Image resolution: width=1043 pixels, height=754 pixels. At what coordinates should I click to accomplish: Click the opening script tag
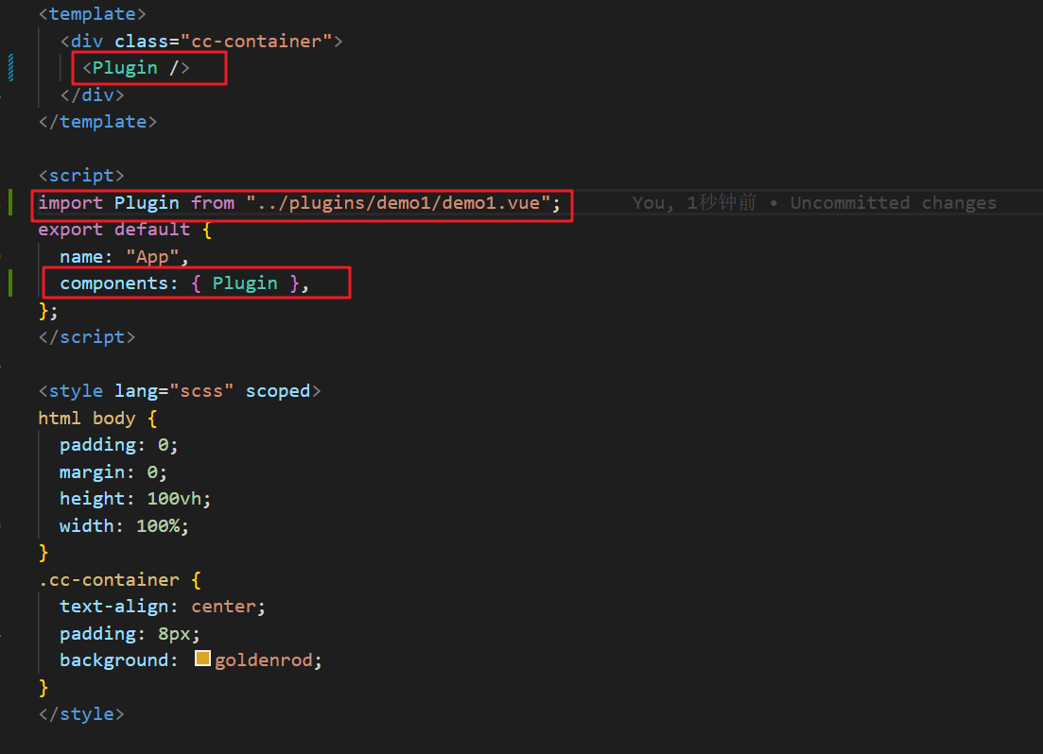[81, 176]
